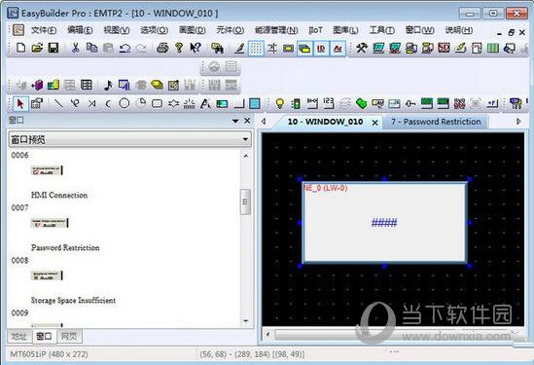This screenshot has height=365, width=534.
Task: Open the 能源管理(N) menu
Action: 276,30
